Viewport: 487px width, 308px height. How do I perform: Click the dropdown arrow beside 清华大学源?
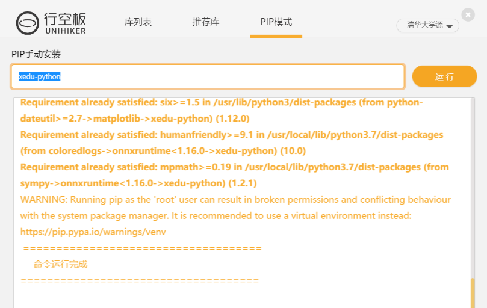449,26
